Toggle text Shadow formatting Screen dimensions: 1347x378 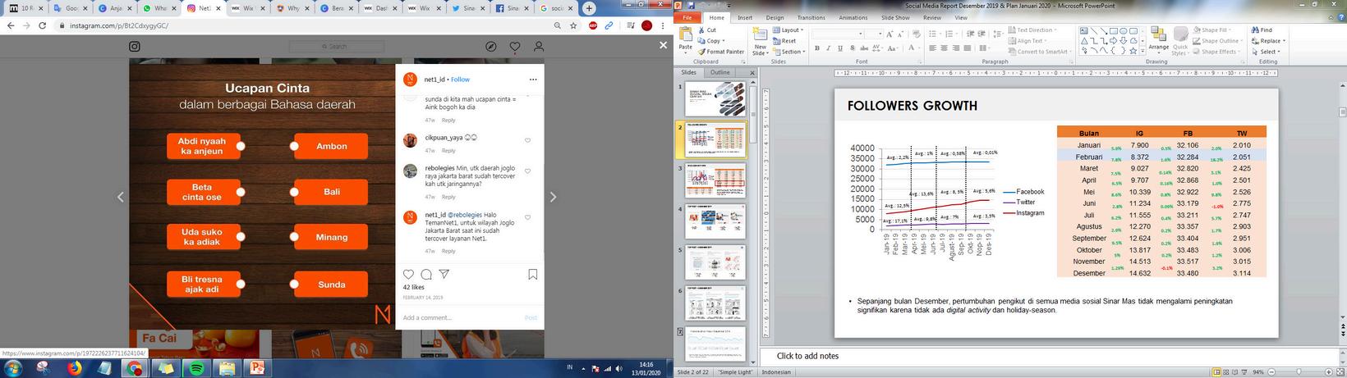(852, 48)
